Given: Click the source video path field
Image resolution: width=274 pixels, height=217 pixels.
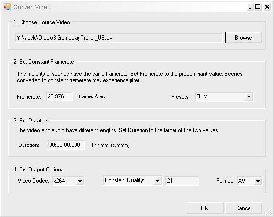Looking at the screenshot, I should (x=119, y=38).
